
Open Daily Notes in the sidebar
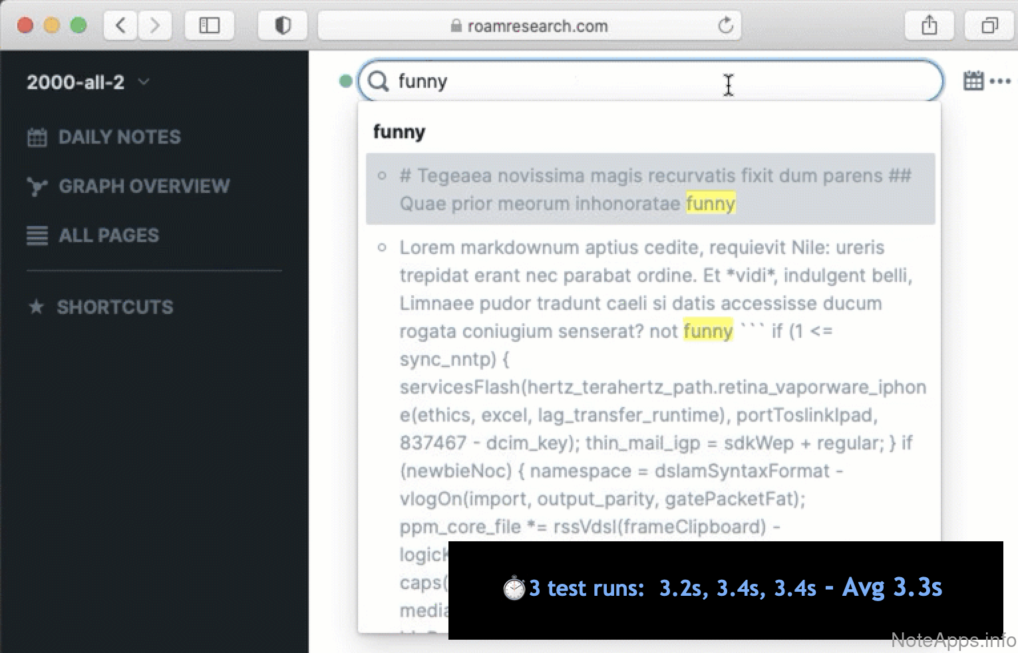tap(119, 137)
